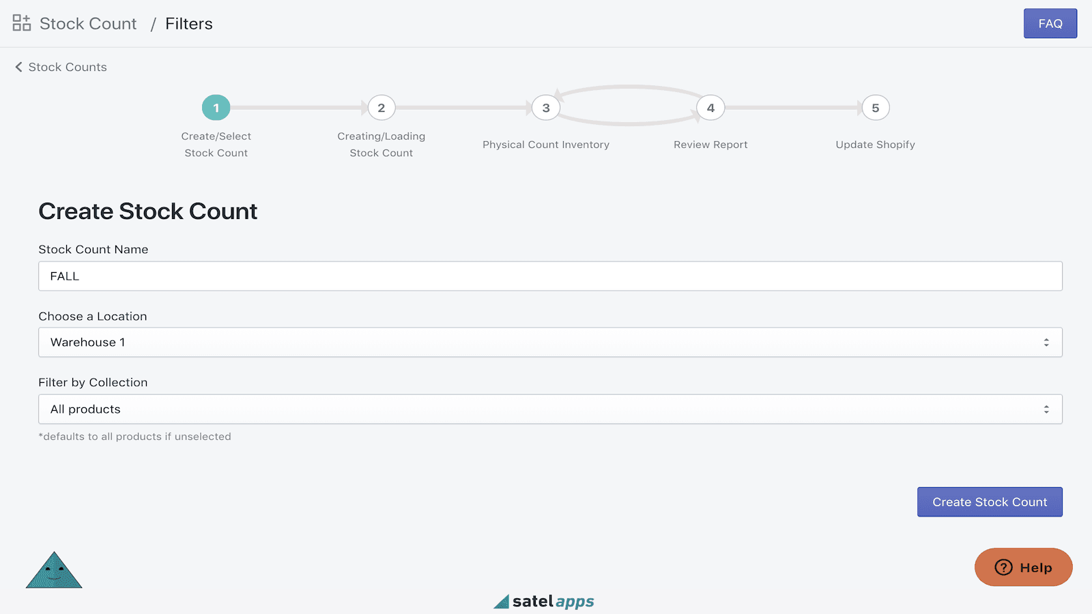Image resolution: width=1092 pixels, height=614 pixels.
Task: Click the Filters breadcrumb item
Action: (188, 23)
